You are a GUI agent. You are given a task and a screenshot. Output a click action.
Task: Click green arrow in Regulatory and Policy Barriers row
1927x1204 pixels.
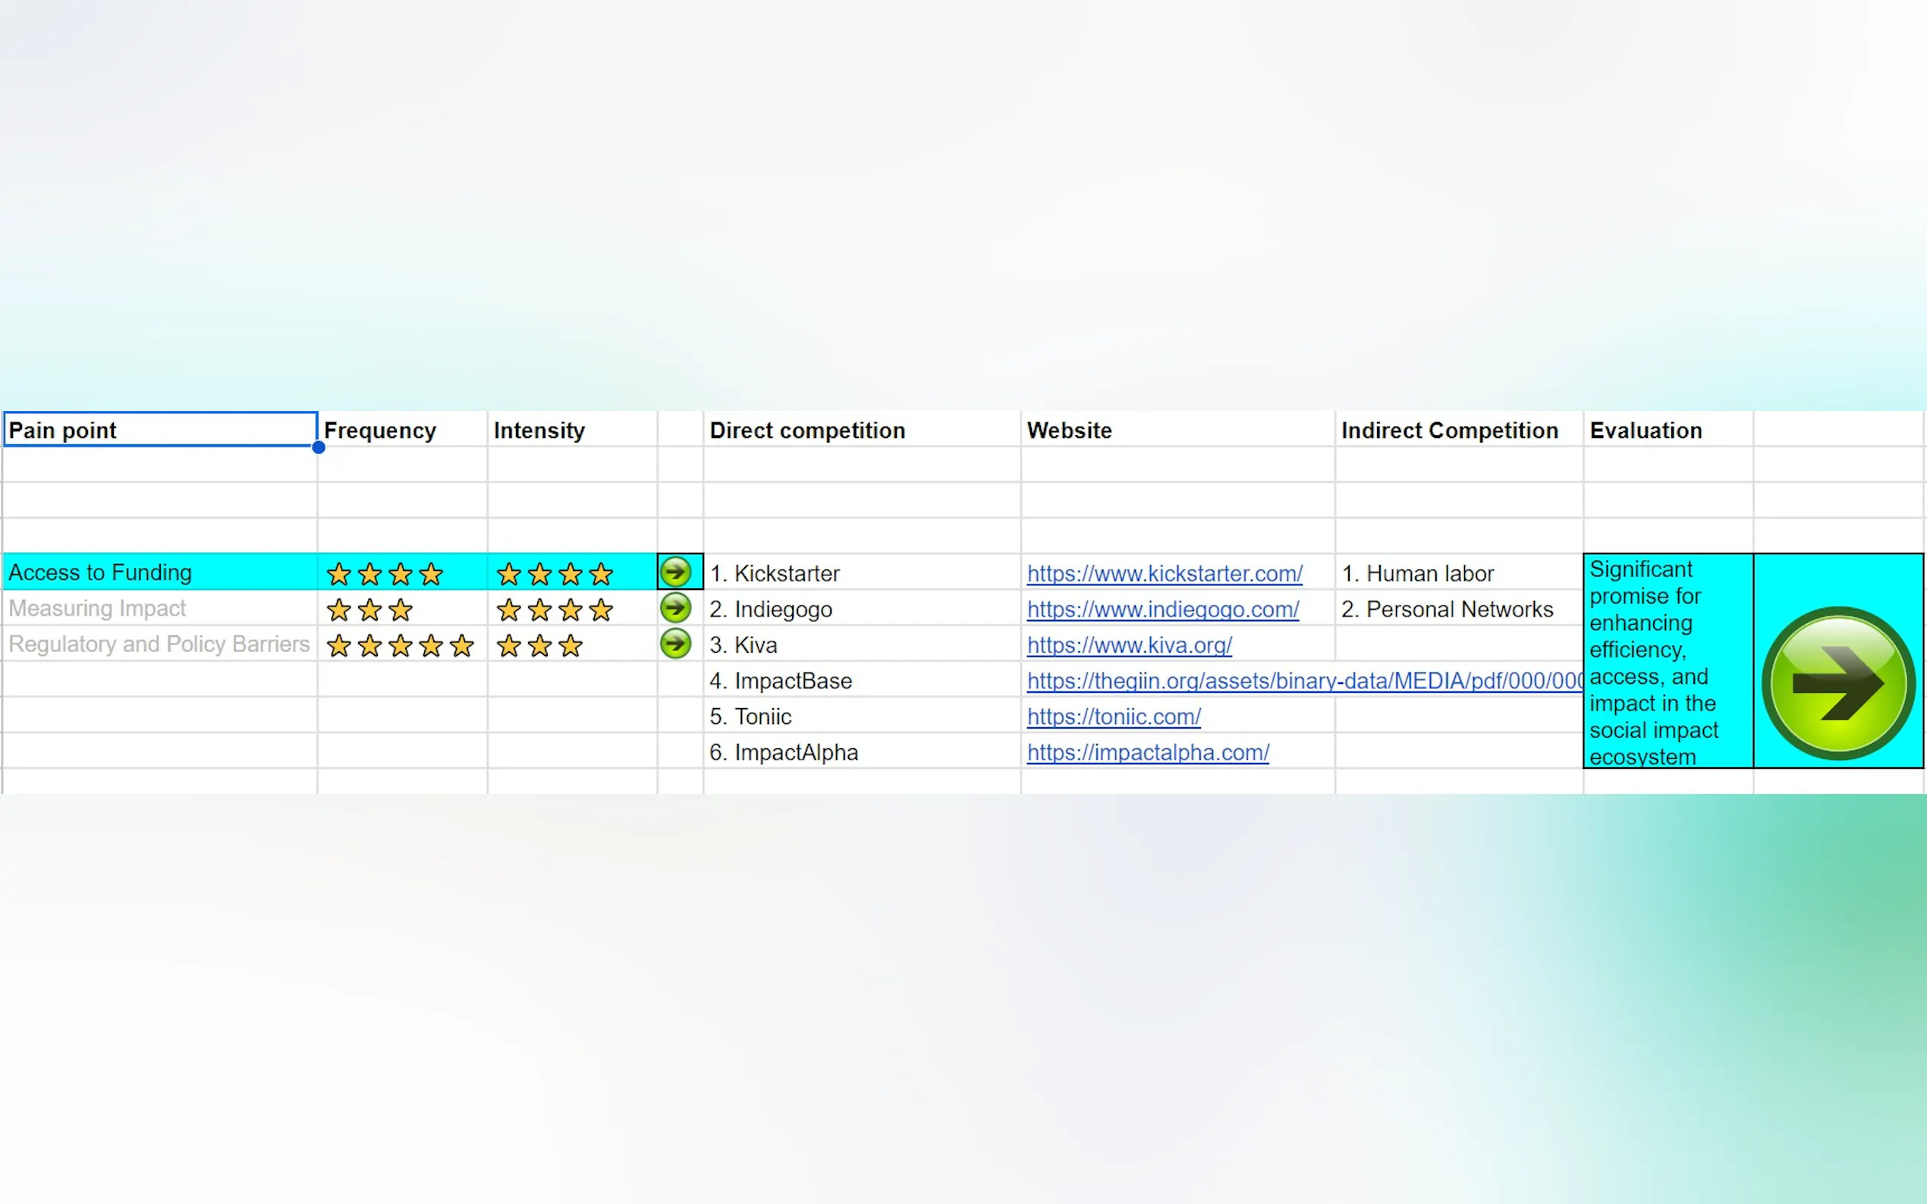675,644
